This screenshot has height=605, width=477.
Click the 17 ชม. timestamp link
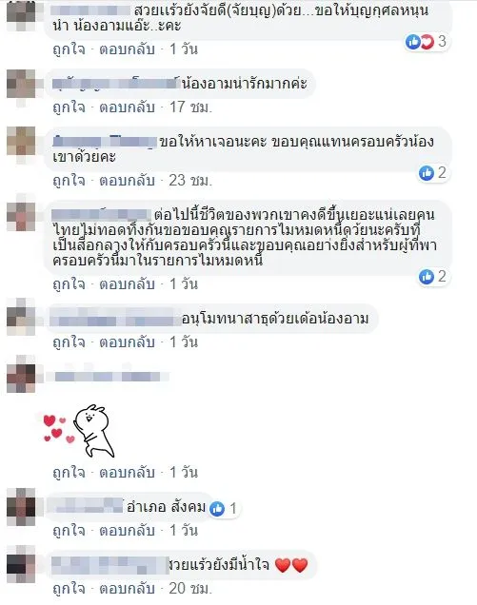[190, 107]
